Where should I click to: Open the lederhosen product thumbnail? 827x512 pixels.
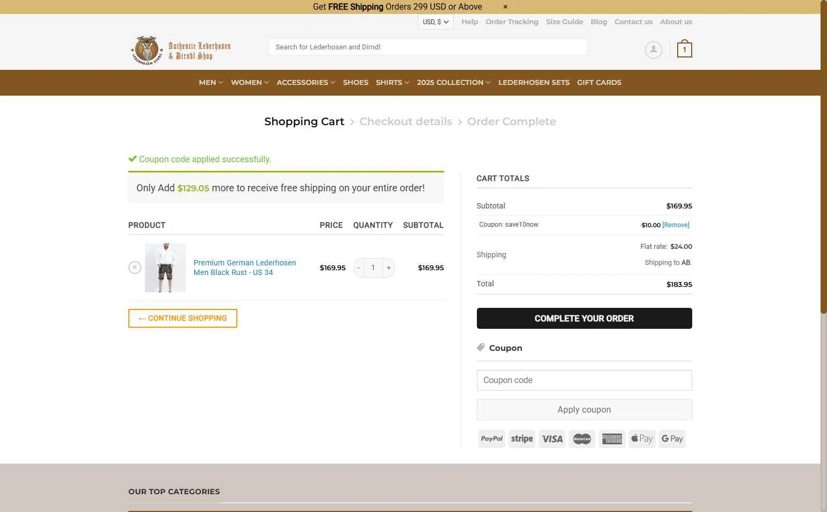click(x=165, y=268)
